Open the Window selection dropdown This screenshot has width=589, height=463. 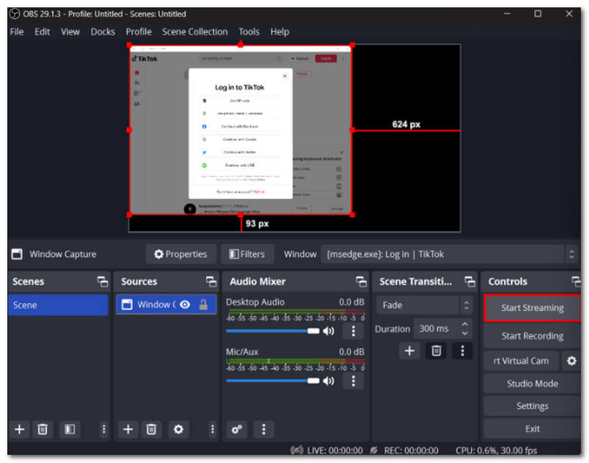pyautogui.click(x=449, y=254)
